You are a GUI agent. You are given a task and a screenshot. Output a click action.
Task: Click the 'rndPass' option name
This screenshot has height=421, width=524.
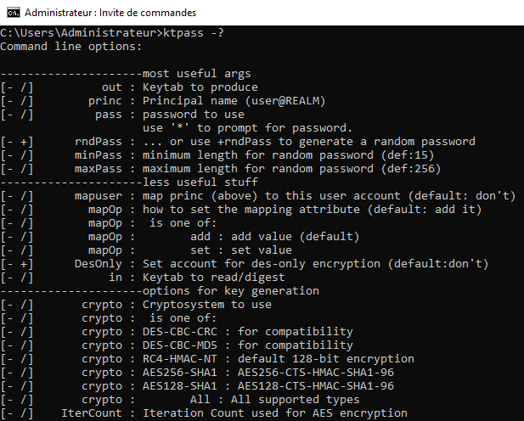tap(99, 142)
